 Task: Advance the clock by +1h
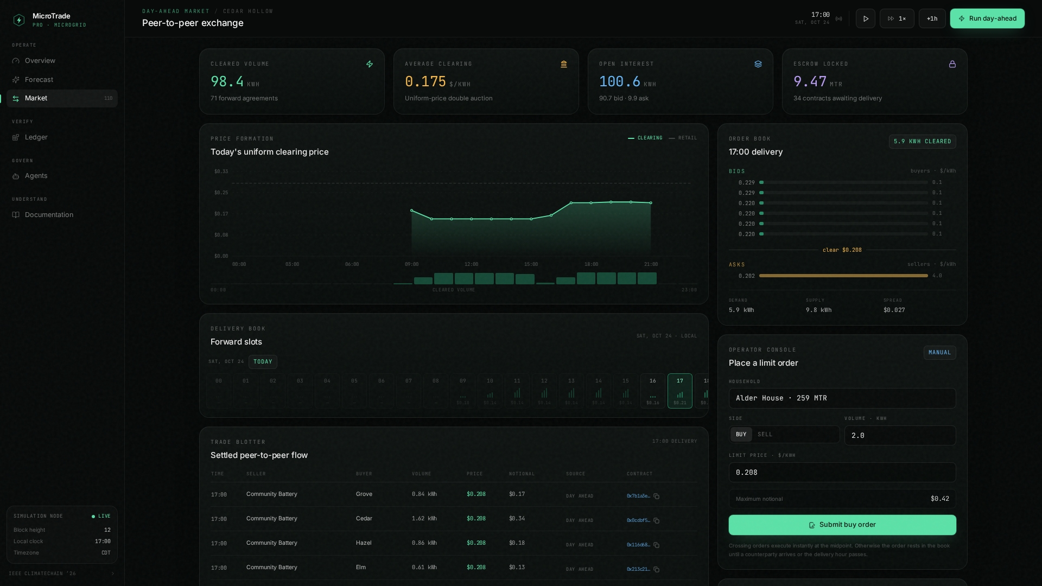932,18
